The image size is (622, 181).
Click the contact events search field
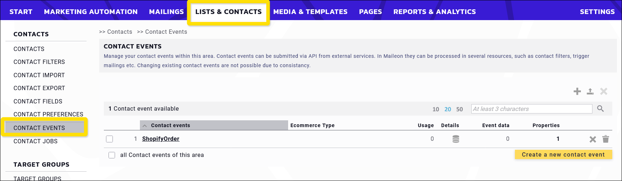531,109
